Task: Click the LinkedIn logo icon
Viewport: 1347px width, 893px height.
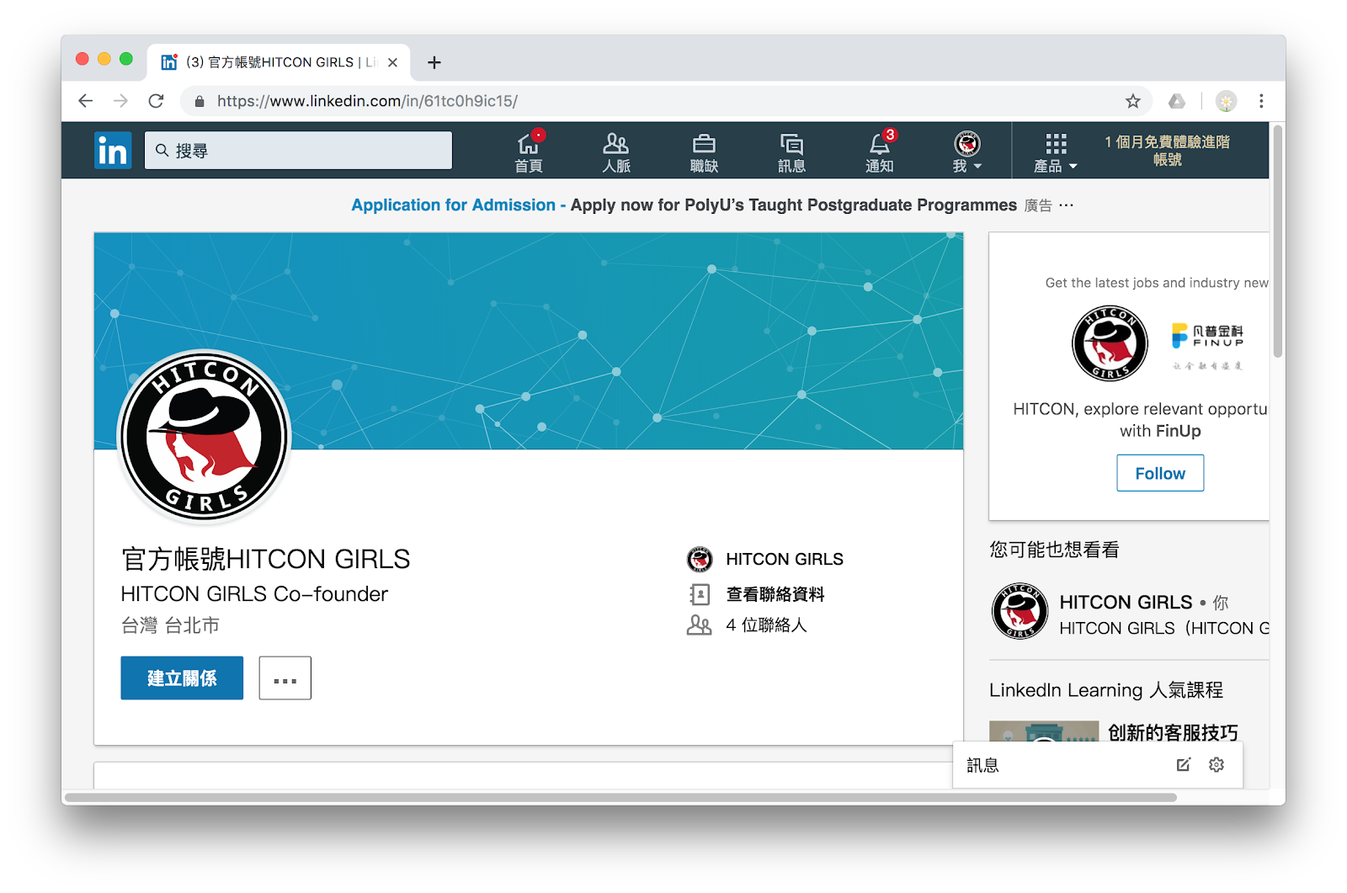Action: point(113,151)
